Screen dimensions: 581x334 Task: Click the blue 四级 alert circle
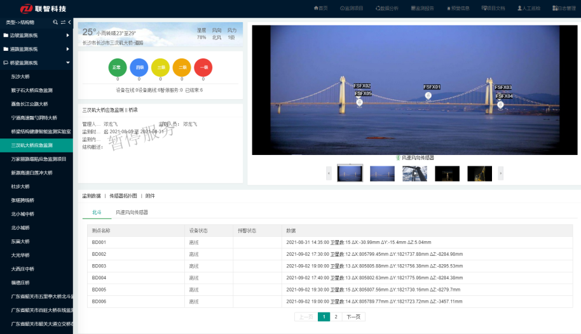coord(139,67)
